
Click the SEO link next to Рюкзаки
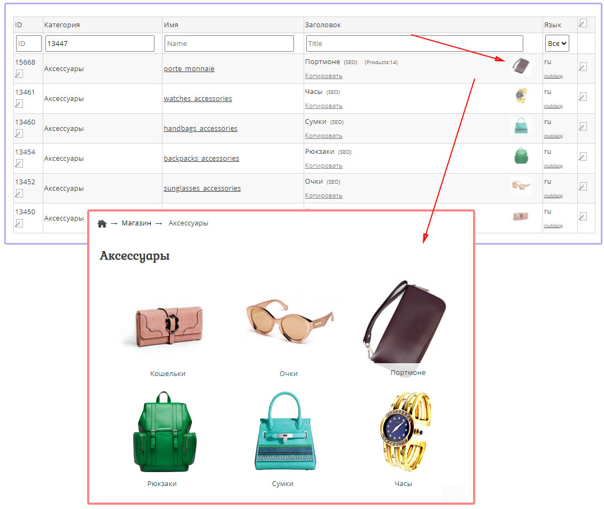[x=345, y=152]
